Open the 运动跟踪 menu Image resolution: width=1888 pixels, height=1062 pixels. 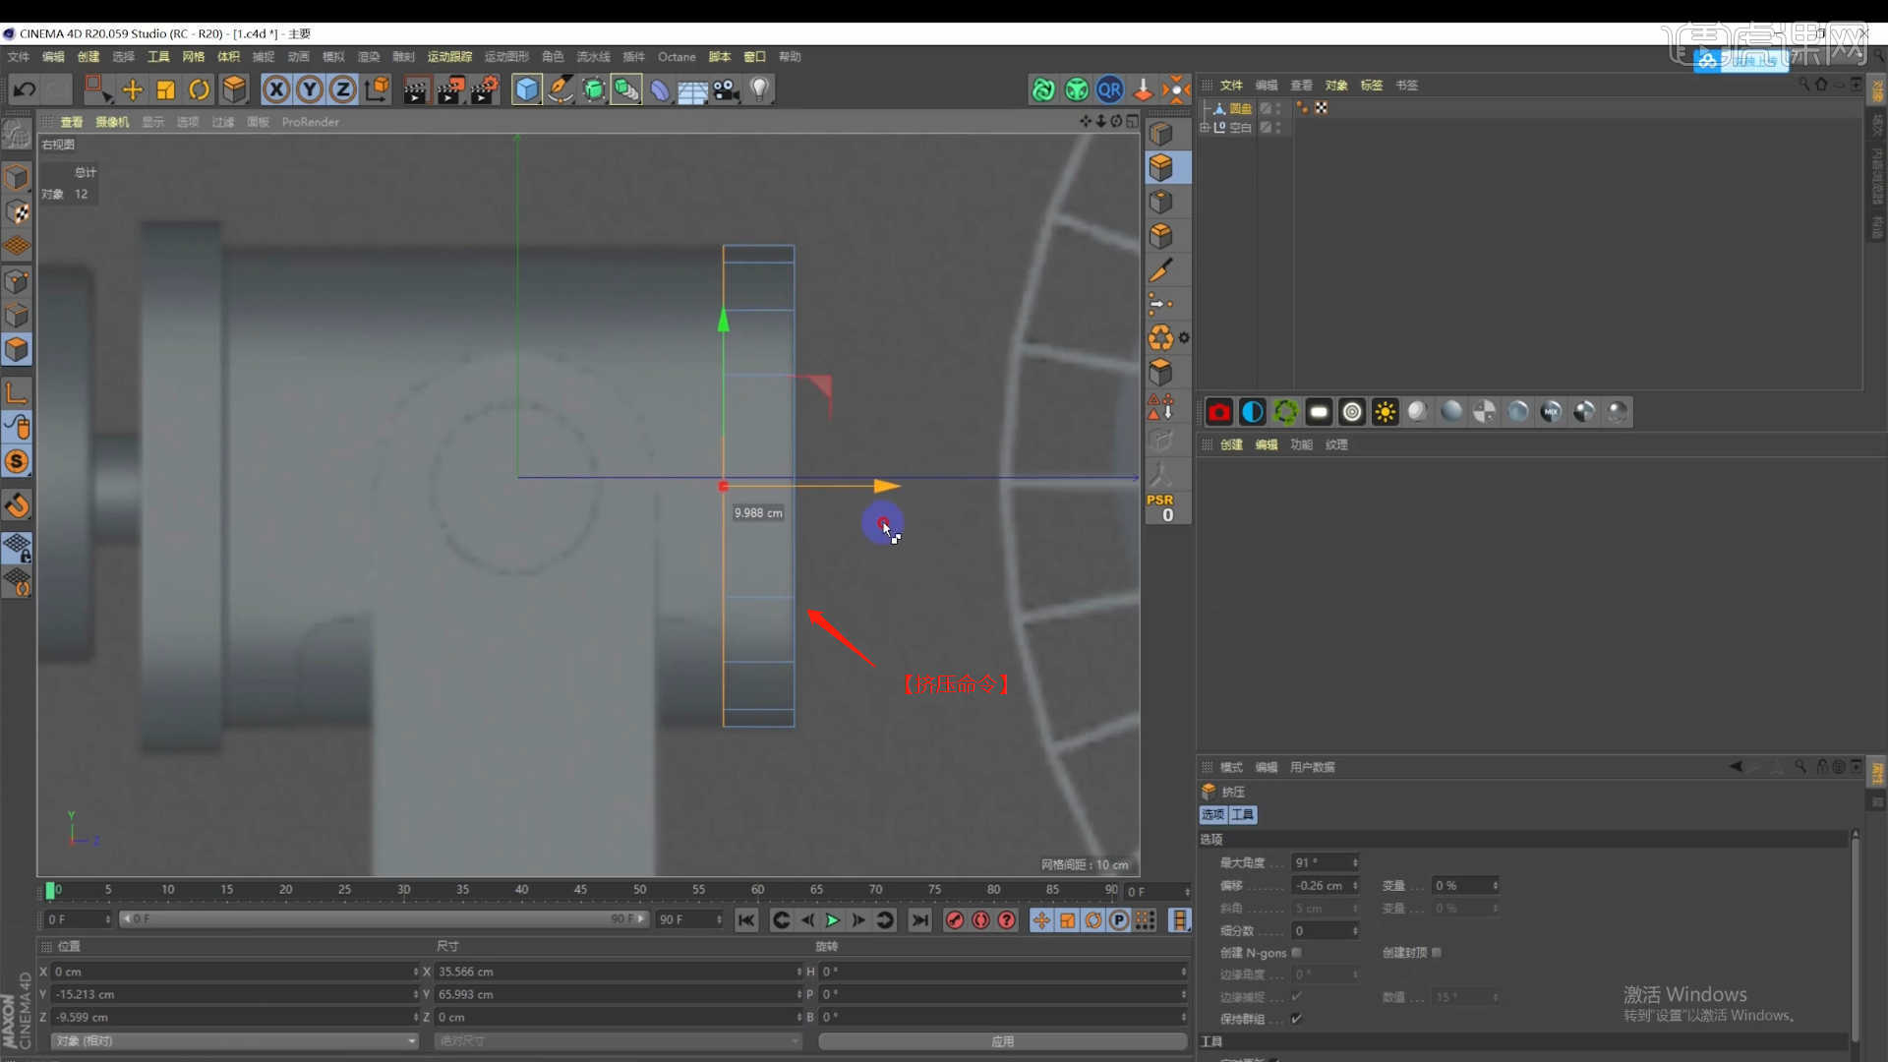click(x=449, y=57)
